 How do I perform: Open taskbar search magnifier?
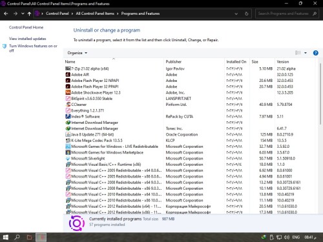click(x=17, y=237)
